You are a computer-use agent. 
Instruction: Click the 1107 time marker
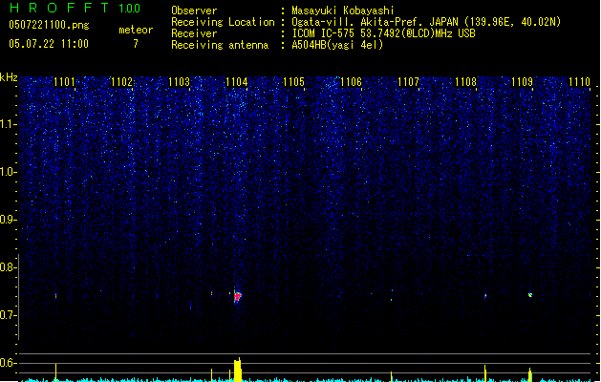408,82
